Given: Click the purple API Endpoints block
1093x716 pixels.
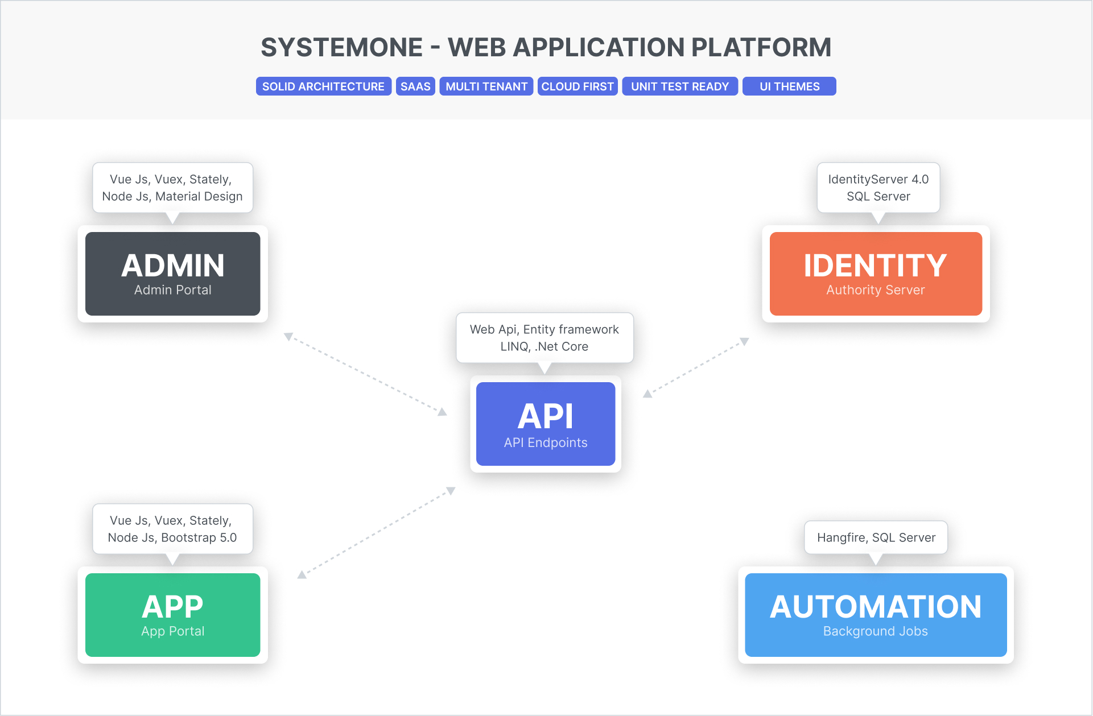Looking at the screenshot, I should click(546, 424).
